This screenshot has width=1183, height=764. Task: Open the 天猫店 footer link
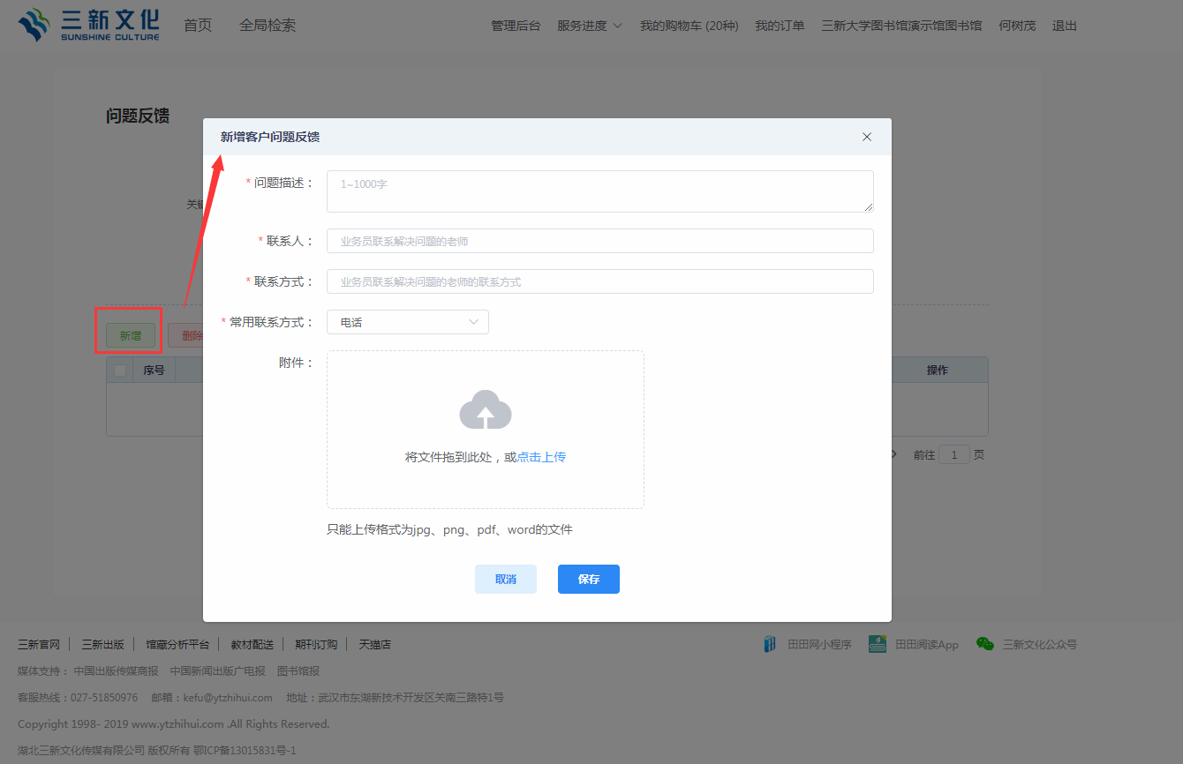(374, 644)
